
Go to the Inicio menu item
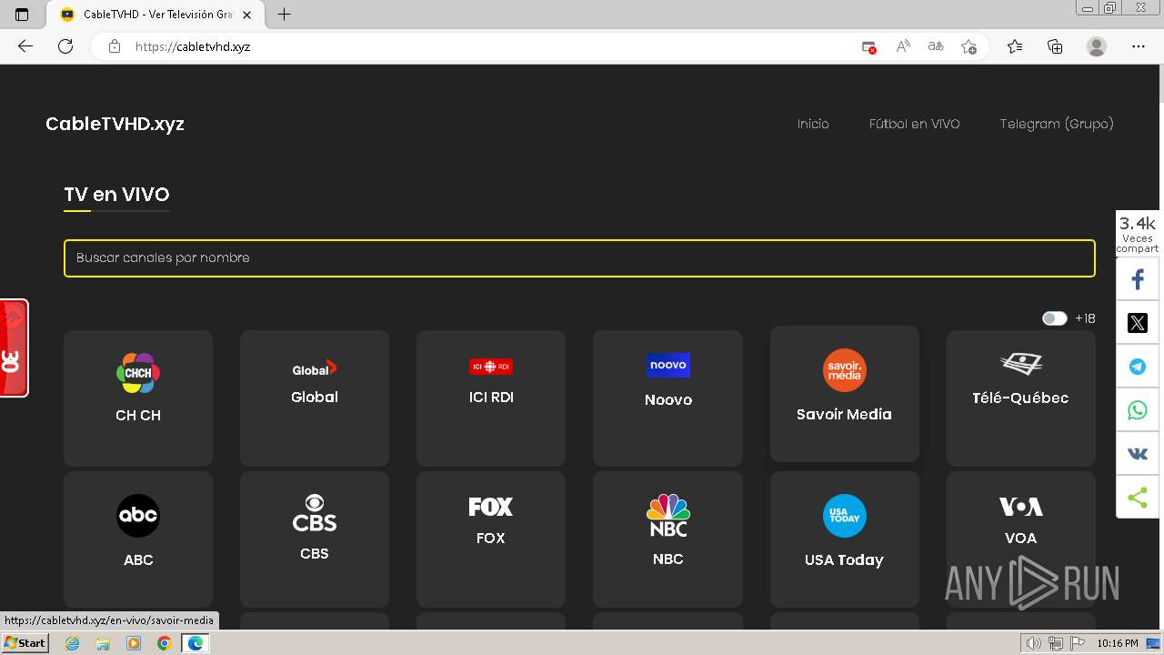[x=813, y=124]
